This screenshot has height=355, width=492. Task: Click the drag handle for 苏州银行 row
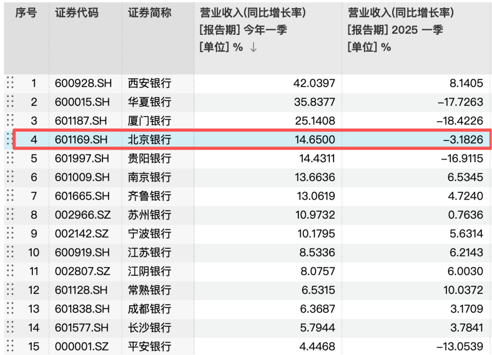[x=10, y=214]
